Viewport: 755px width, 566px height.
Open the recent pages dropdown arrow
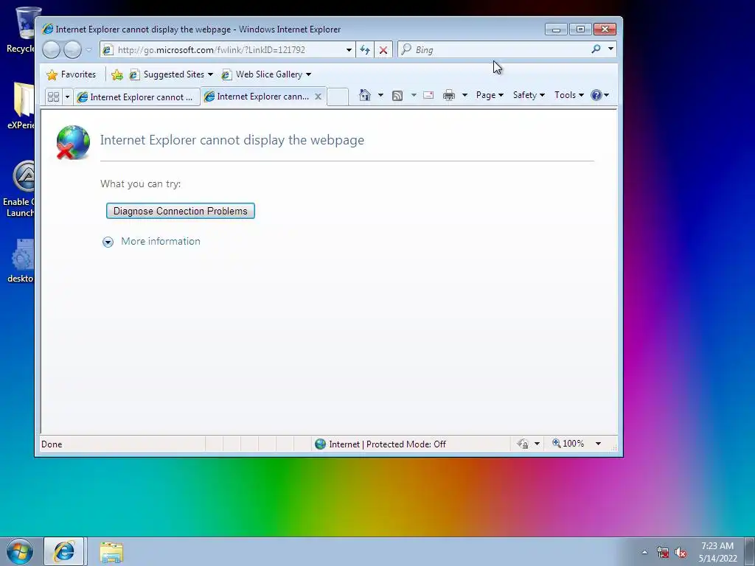[89, 49]
